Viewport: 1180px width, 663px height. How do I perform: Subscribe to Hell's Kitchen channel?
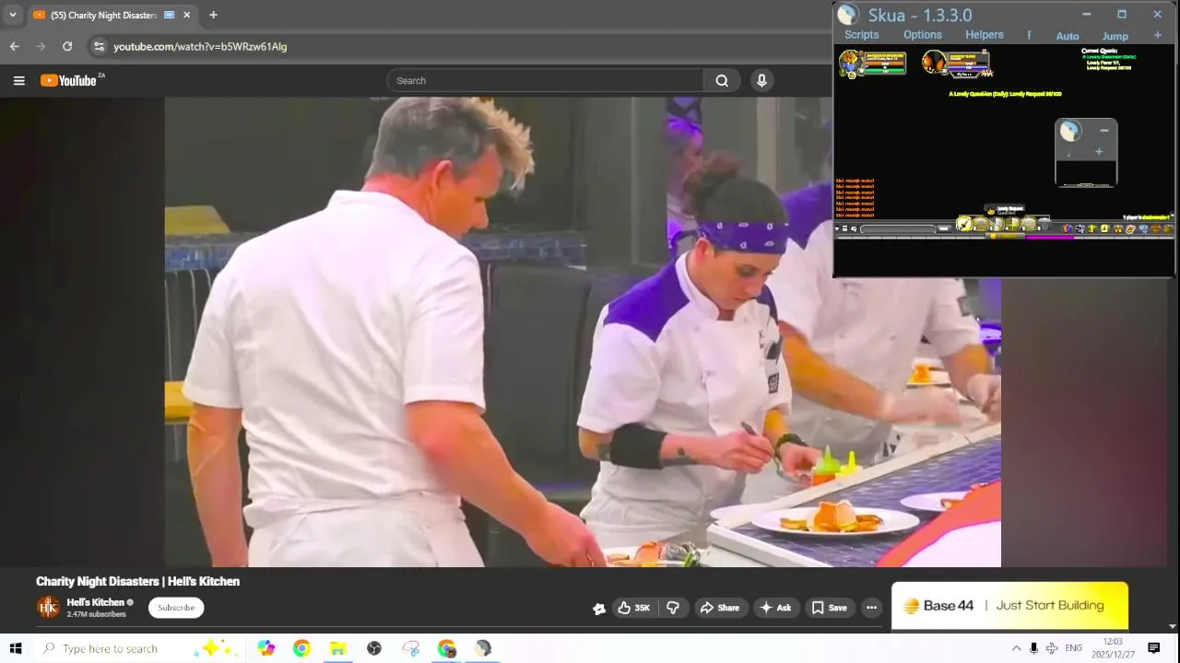(x=176, y=608)
